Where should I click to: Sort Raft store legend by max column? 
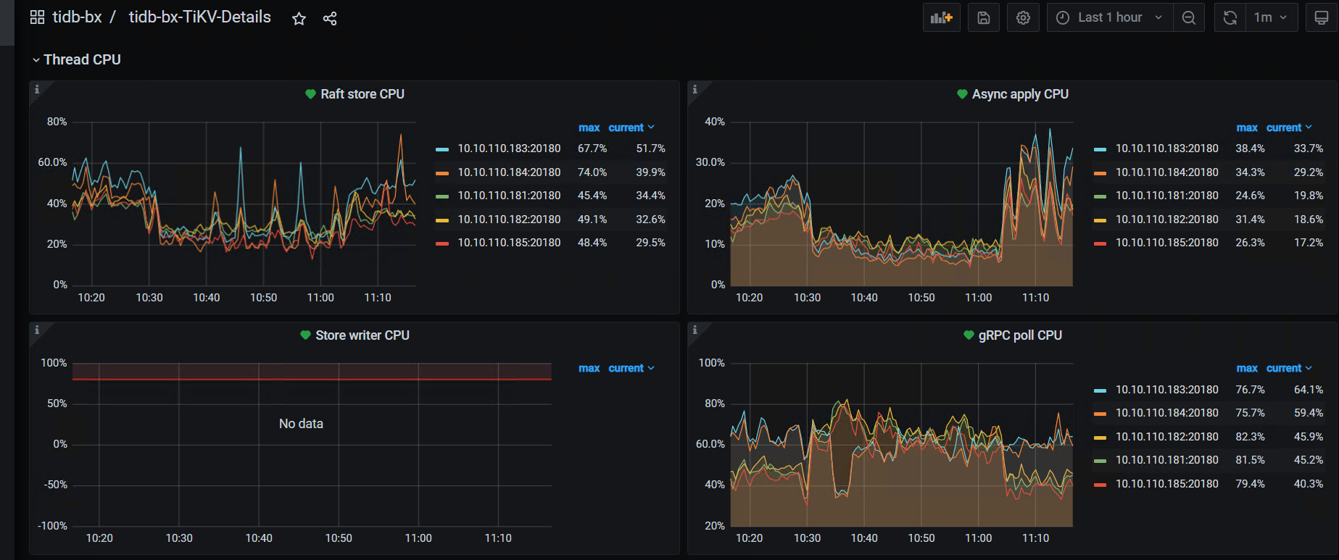(x=589, y=128)
